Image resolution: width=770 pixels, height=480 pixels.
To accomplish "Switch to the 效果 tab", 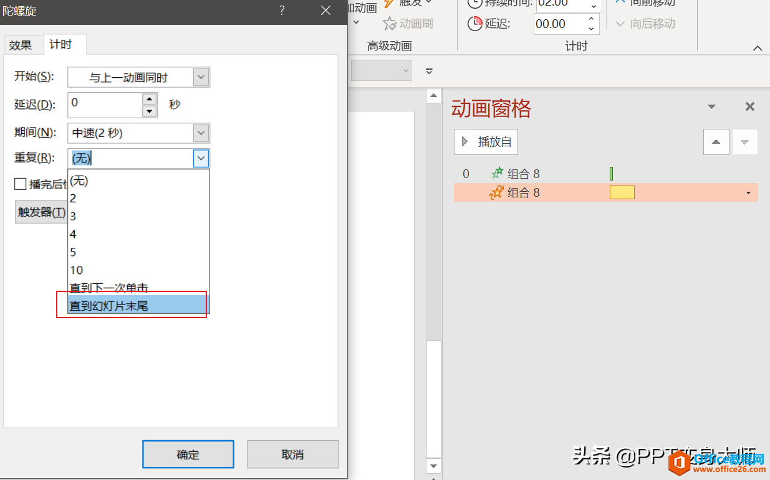I will [x=21, y=45].
